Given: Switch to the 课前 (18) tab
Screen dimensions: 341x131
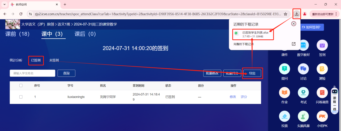Looking at the screenshot, I should tap(17, 34).
